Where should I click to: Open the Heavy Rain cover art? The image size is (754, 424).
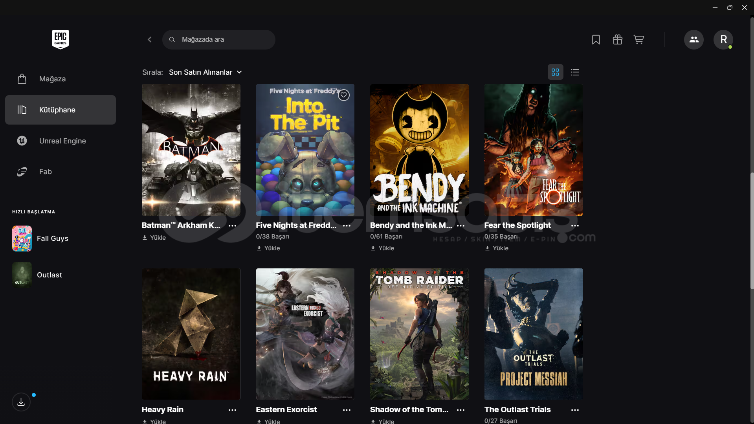[x=191, y=334]
